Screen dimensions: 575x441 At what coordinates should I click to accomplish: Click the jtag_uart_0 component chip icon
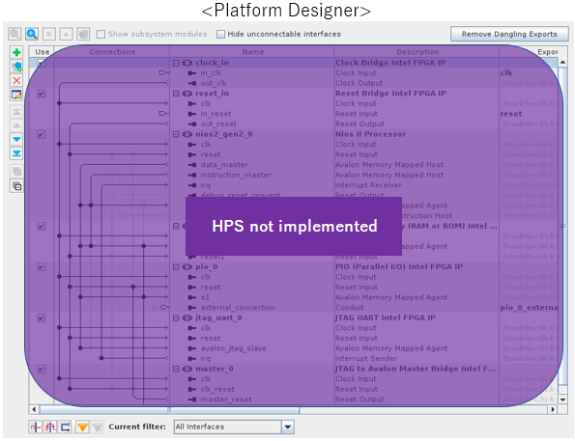point(187,317)
